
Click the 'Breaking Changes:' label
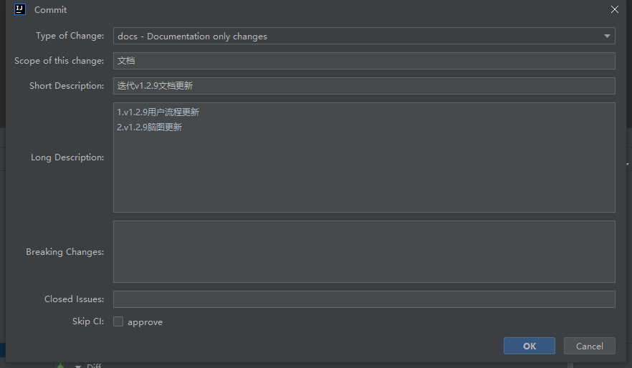click(65, 252)
